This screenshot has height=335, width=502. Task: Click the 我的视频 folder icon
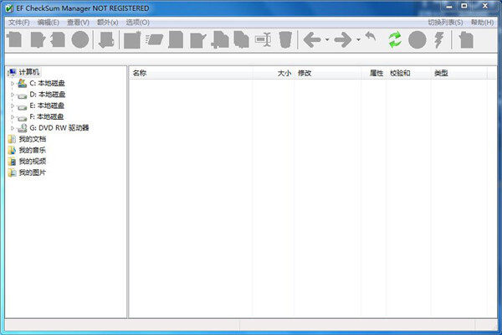[12, 162]
